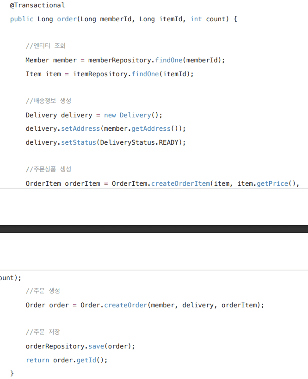Click the int keyword before count

(x=196, y=19)
